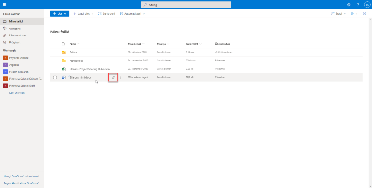Viewport: 372px width, 188px height.
Task: Open the CC account profile avatar
Action: (x=367, y=5)
